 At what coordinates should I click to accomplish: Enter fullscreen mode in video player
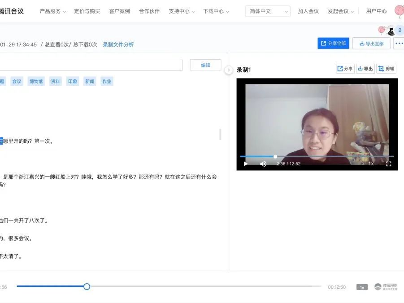[388, 164]
